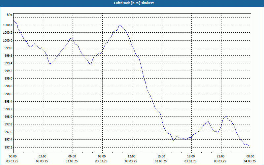Click the 03.03.25 date beneath 18:00
The image size is (264, 165).
[x=190, y=161]
